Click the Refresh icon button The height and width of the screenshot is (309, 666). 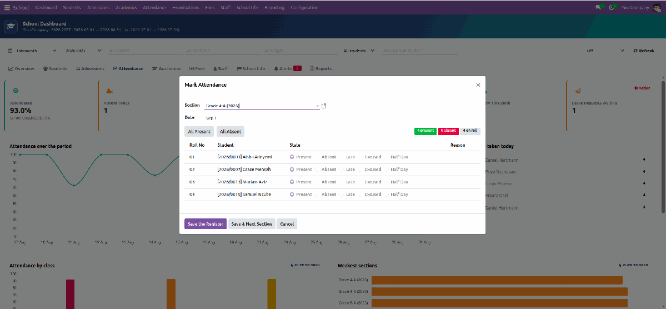click(x=643, y=51)
